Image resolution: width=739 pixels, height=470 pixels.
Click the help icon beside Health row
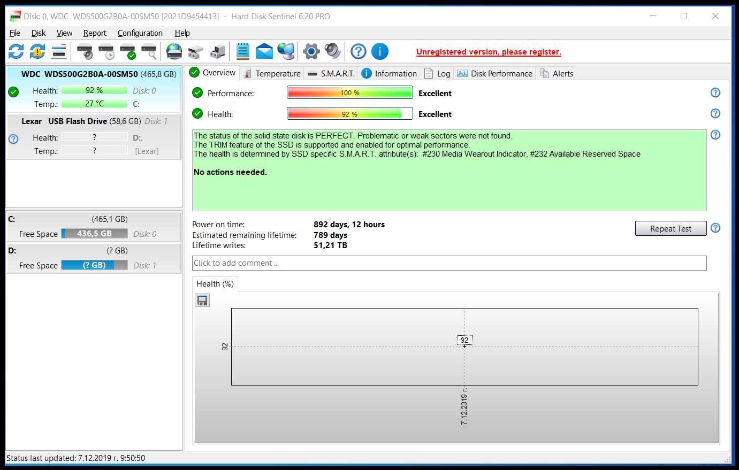(x=715, y=113)
